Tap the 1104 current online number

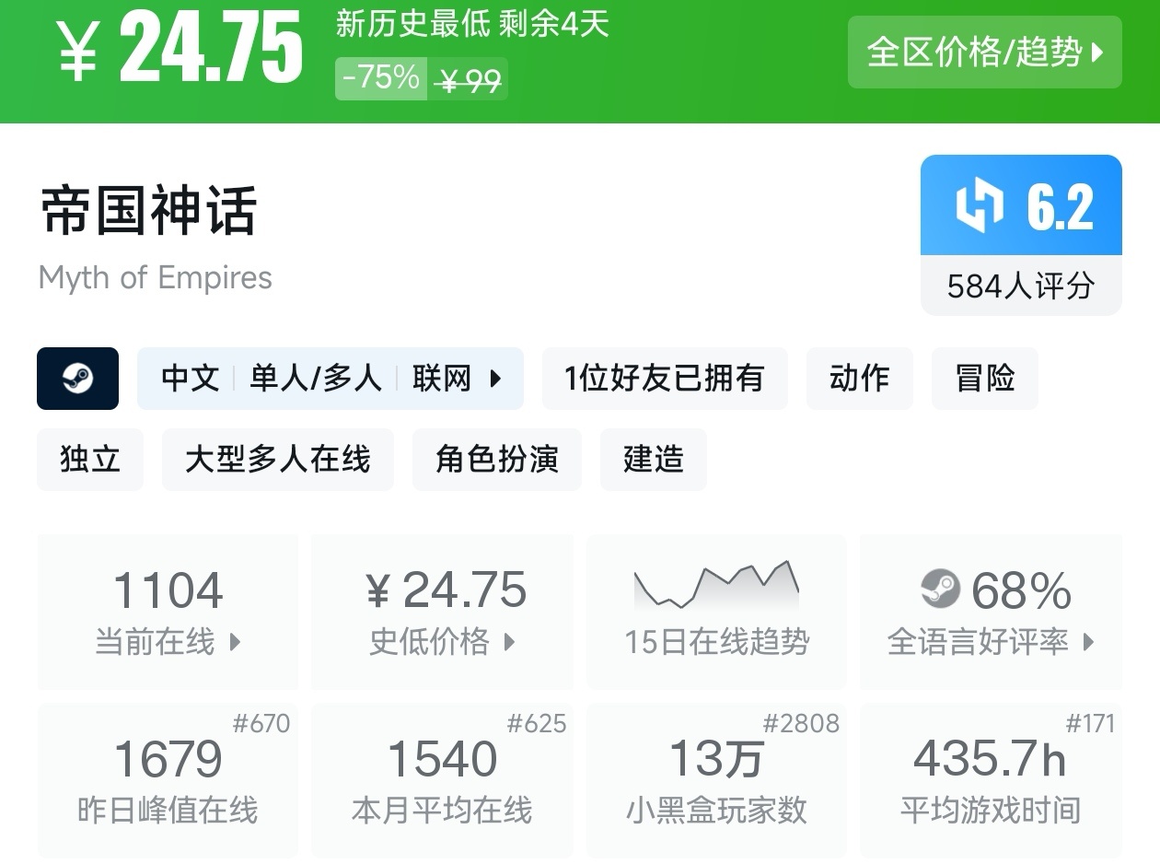point(168,590)
